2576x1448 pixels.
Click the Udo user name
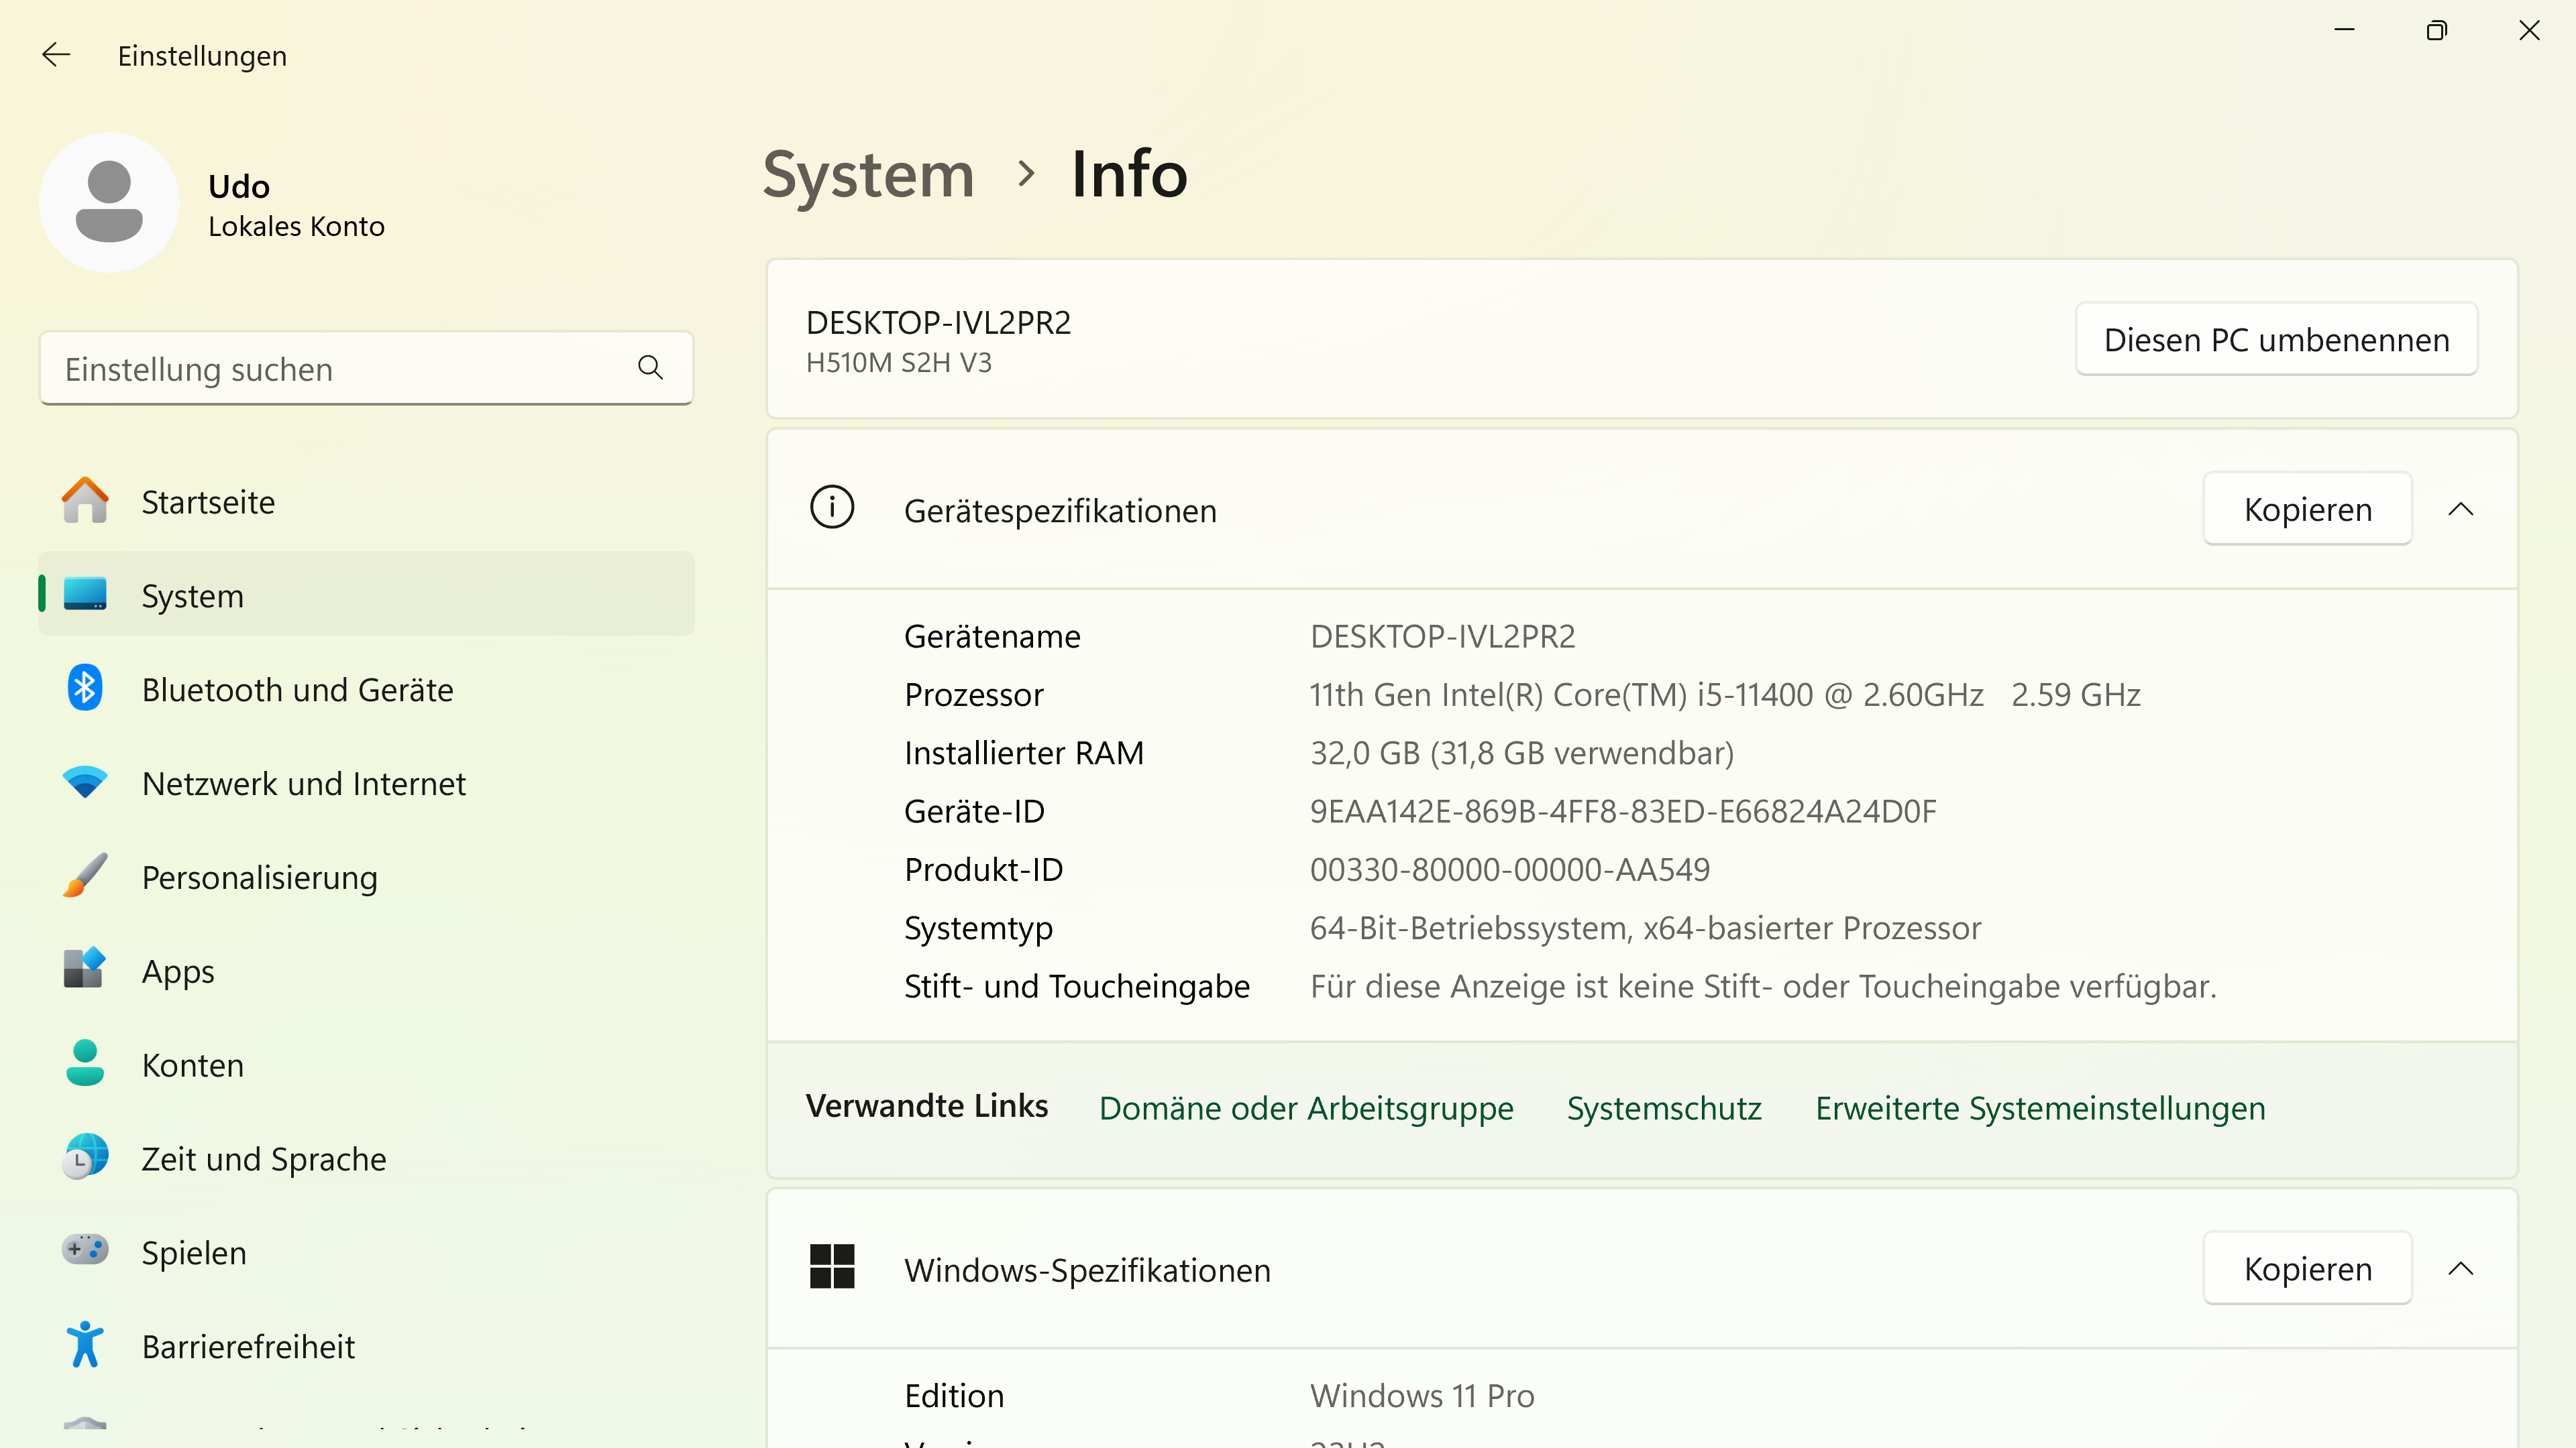(239, 186)
